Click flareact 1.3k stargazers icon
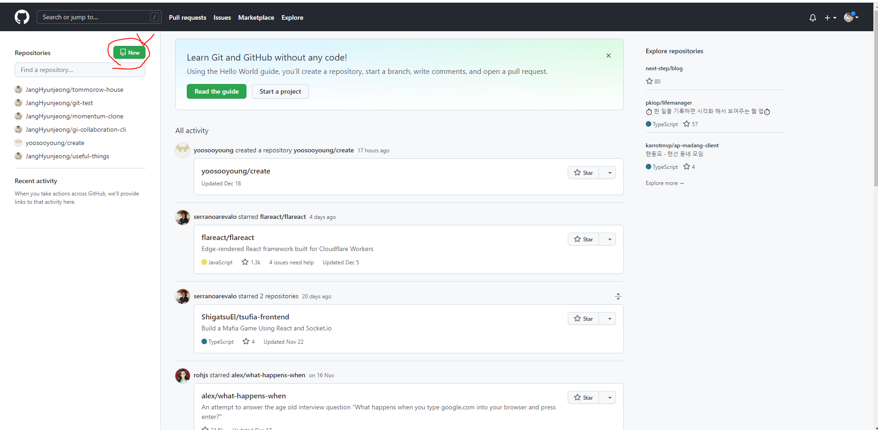This screenshot has height=430, width=878. tap(245, 262)
